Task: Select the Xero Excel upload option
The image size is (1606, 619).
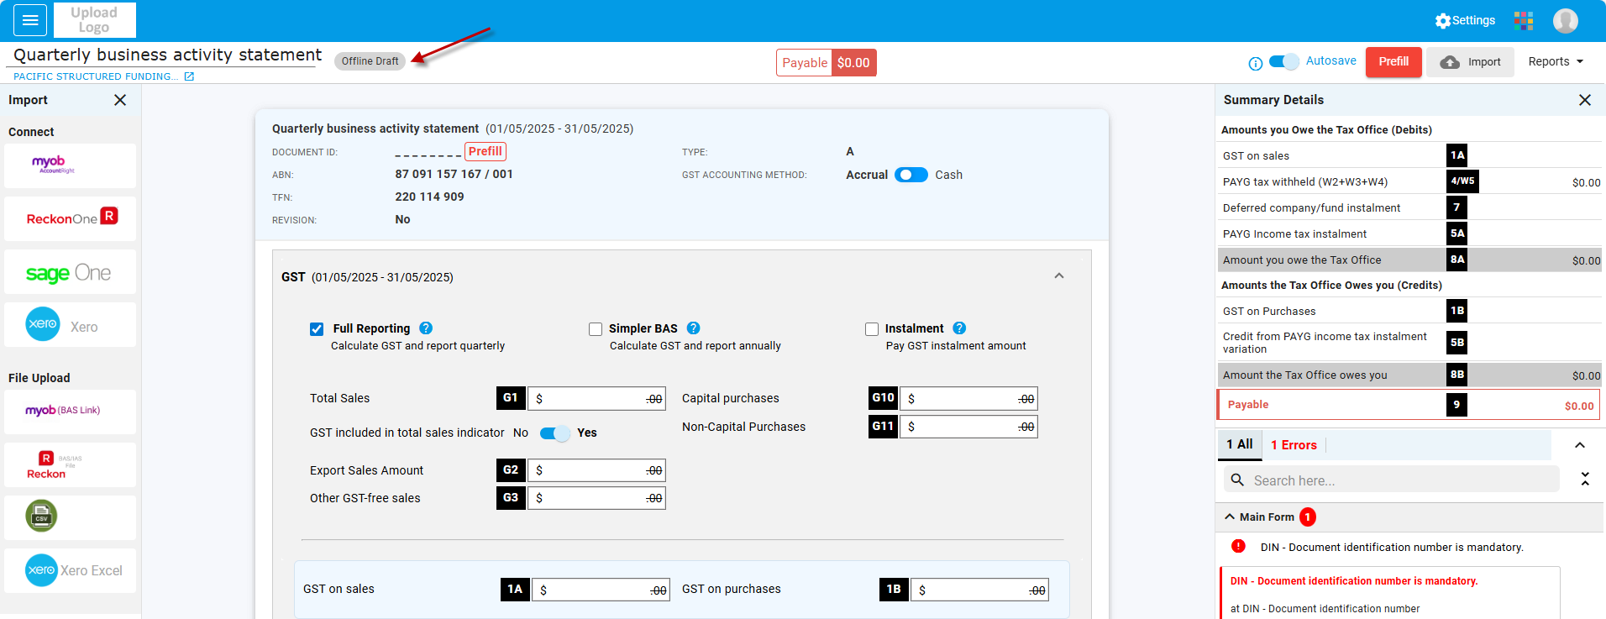Action: tap(70, 570)
